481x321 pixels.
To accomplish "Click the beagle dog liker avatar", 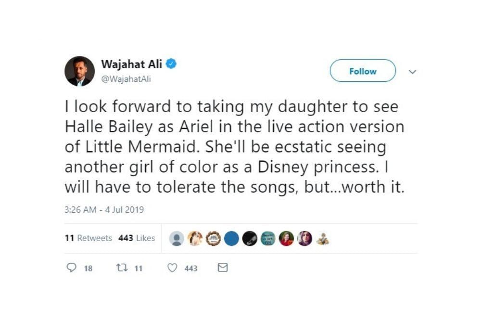I will pos(194,237).
